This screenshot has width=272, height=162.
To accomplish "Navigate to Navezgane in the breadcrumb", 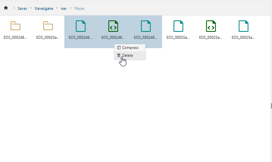I will point(44,8).
